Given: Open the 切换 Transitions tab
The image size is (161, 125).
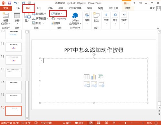Looking at the screenshot, I should (x=50, y=8).
